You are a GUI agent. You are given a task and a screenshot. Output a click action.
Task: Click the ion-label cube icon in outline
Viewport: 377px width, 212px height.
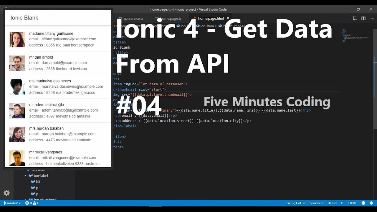(x=31, y=175)
